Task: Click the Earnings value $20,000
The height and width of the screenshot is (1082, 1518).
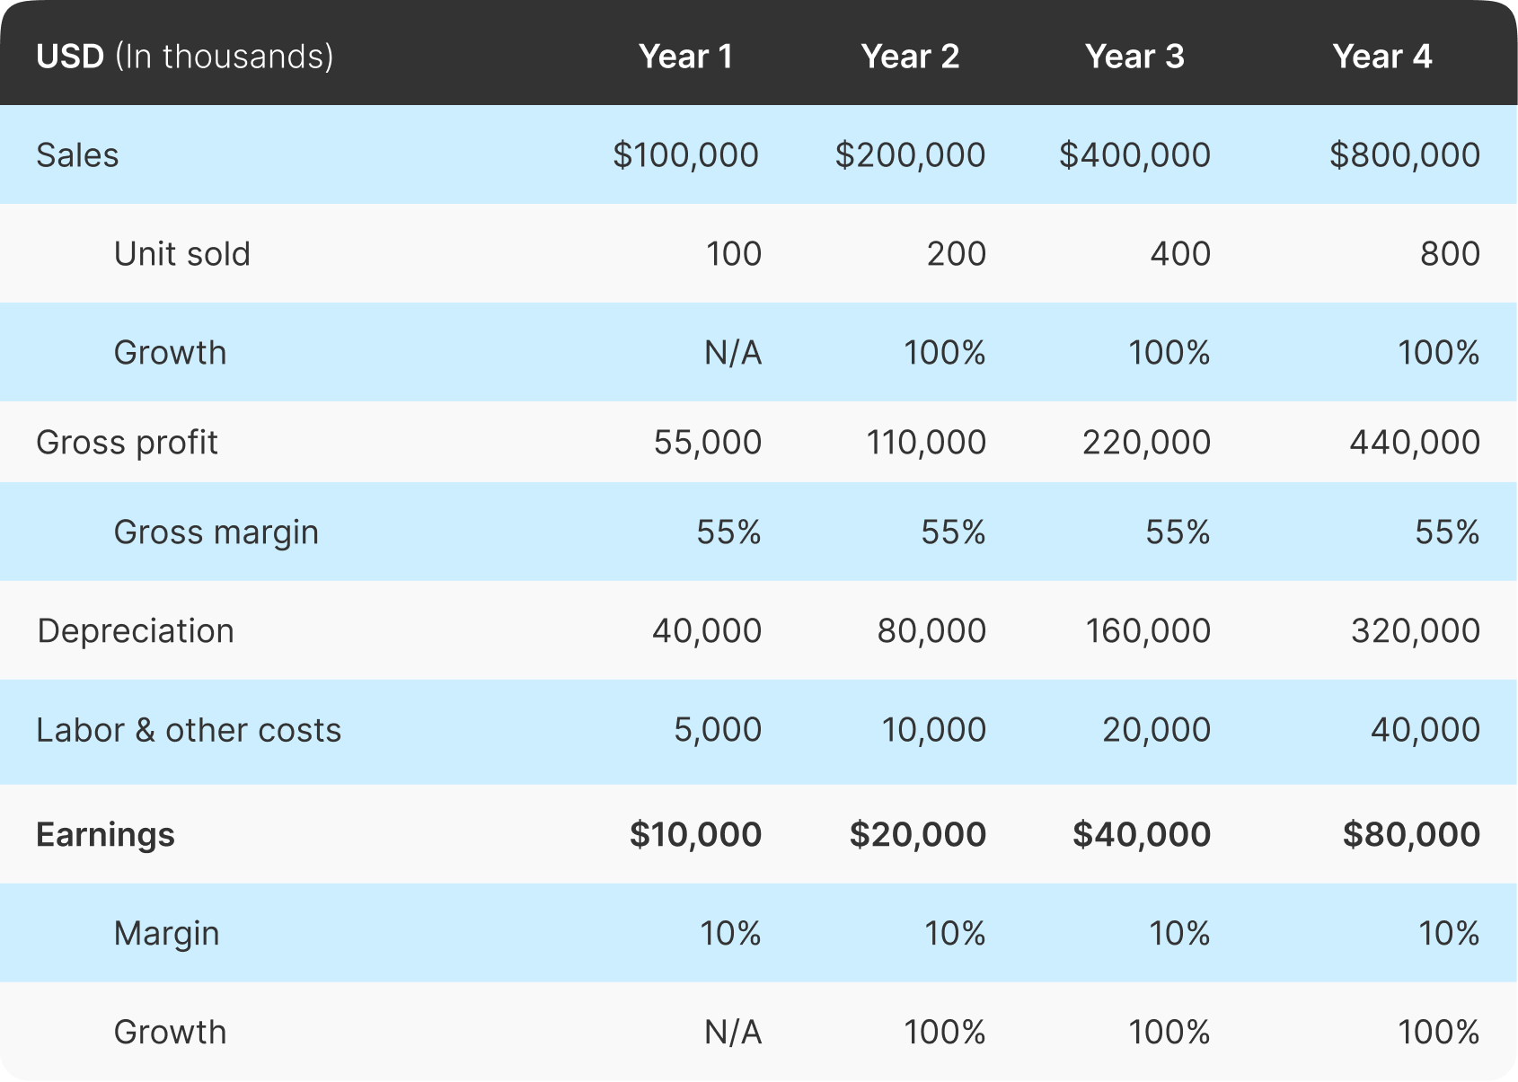Action: [918, 835]
